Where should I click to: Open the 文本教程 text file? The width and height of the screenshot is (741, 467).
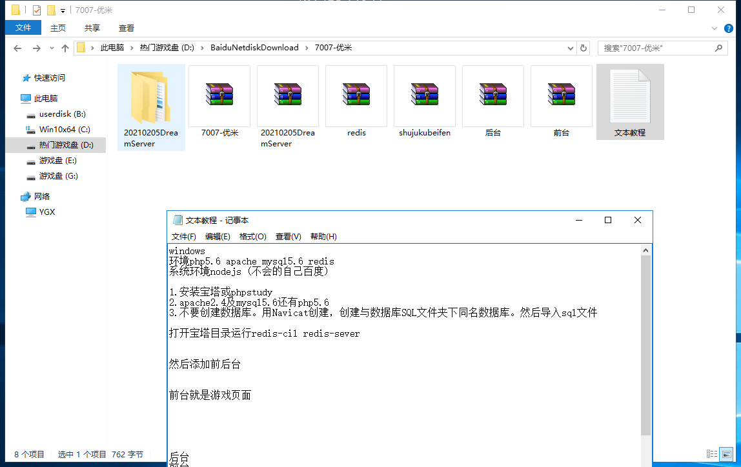tap(630, 97)
